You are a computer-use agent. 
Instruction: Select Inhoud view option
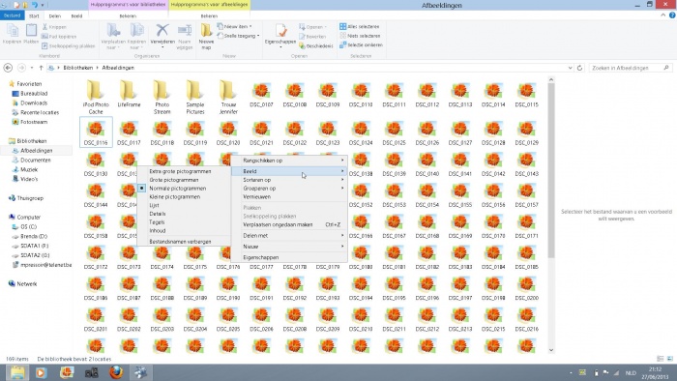(157, 231)
